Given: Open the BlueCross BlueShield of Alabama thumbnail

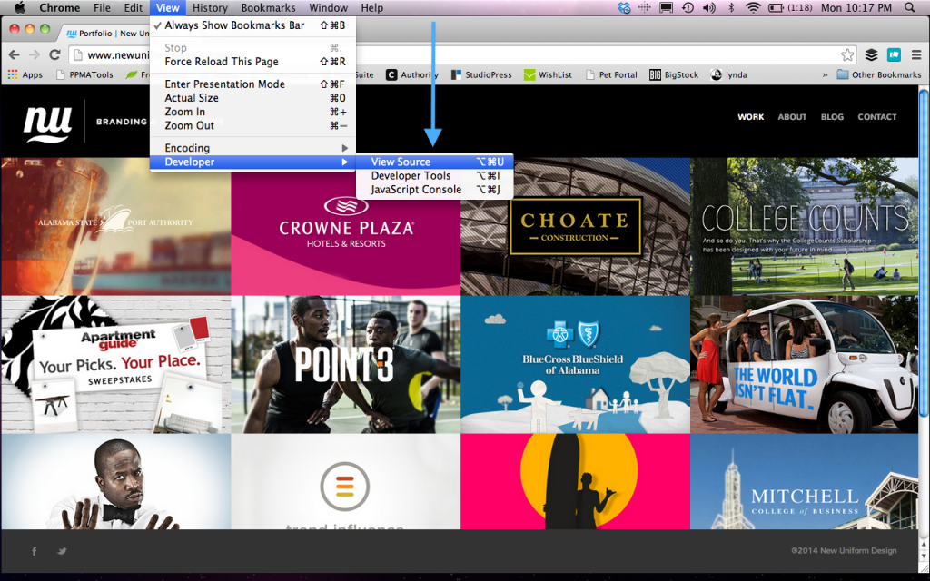Looking at the screenshot, I should coord(575,365).
